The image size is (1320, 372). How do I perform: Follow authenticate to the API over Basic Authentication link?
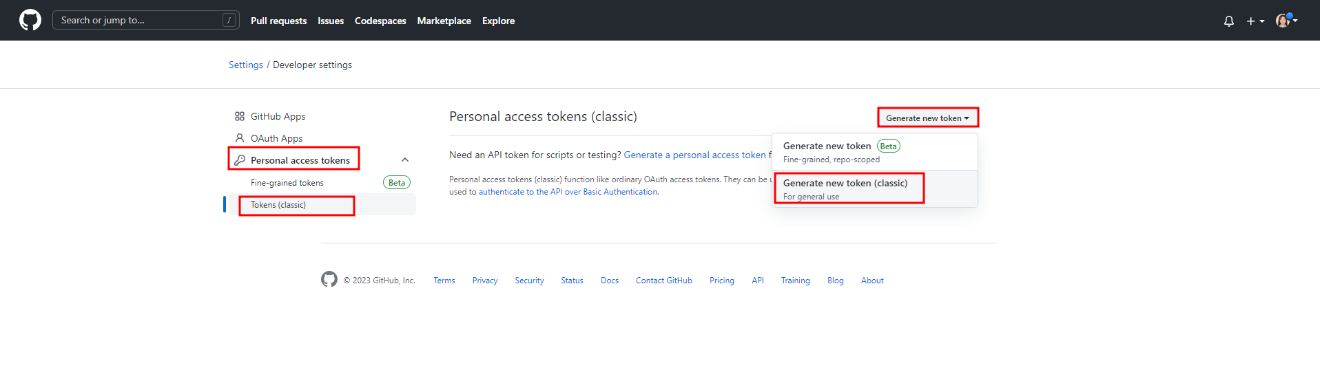point(568,192)
